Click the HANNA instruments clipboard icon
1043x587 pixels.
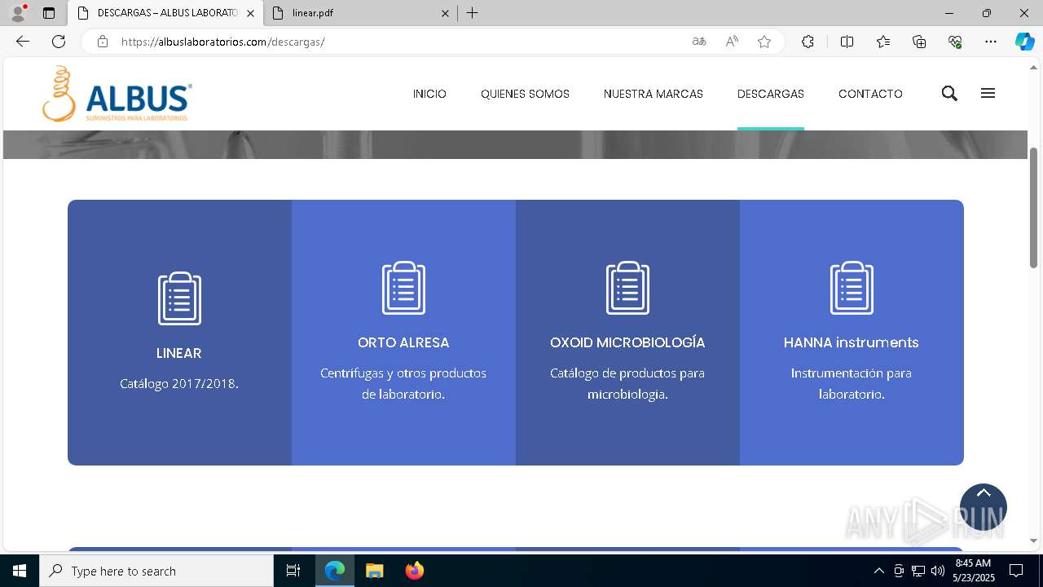852,288
